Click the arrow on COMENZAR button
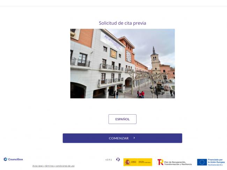The width and height of the screenshot is (227, 170). pos(134,138)
